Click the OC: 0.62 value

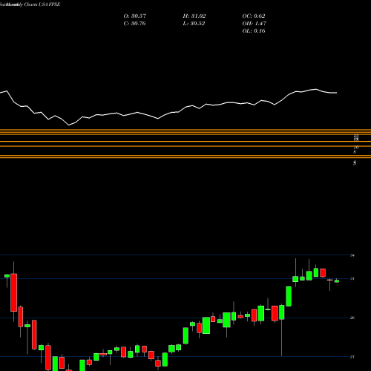click(x=254, y=16)
